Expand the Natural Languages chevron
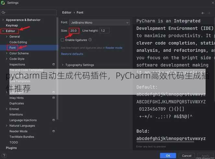The height and width of the screenshot is (159, 215). pyautogui.click(x=6, y=126)
